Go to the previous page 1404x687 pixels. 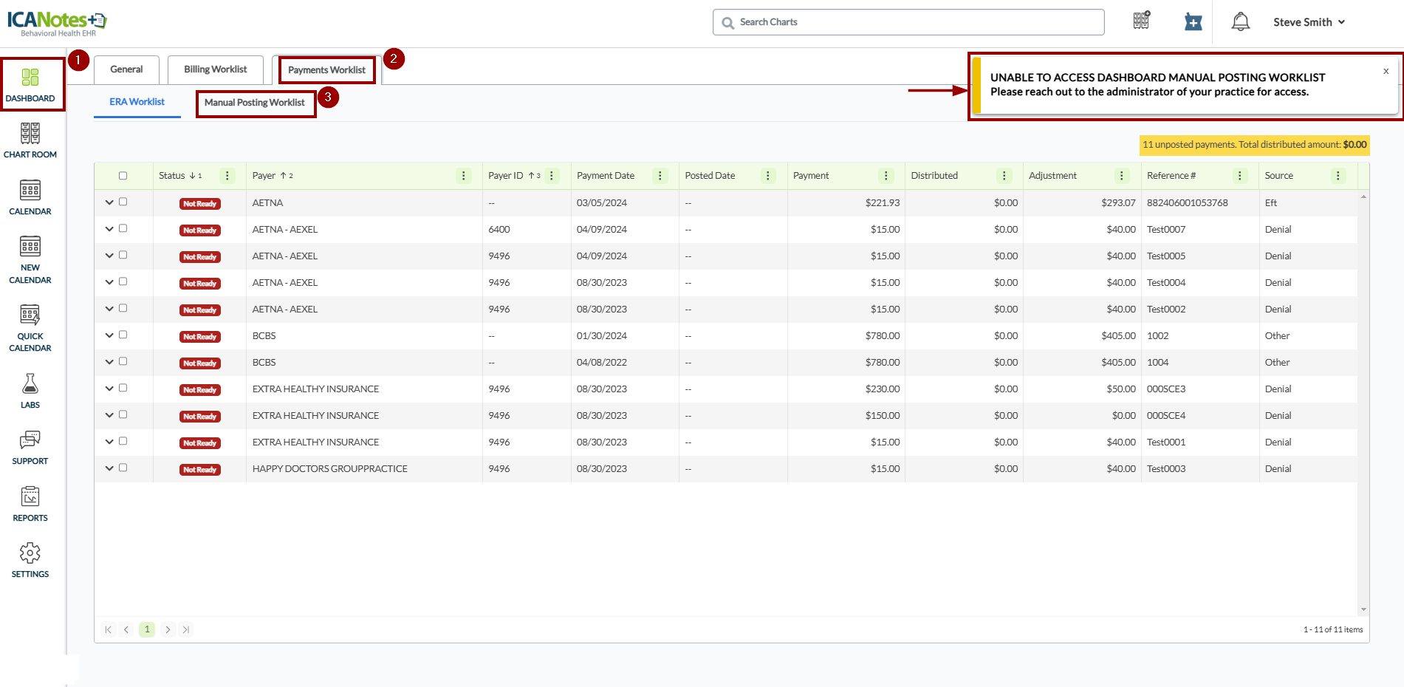(x=126, y=629)
